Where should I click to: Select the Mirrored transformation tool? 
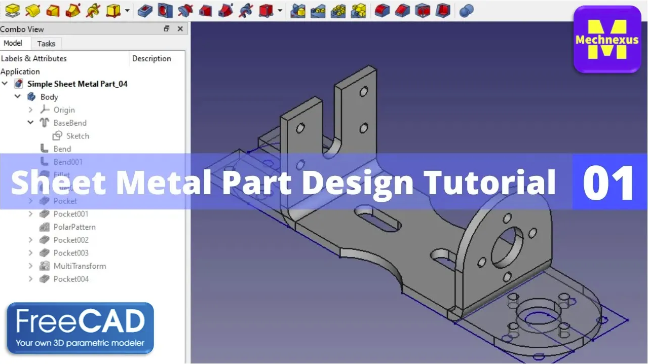[x=299, y=10]
